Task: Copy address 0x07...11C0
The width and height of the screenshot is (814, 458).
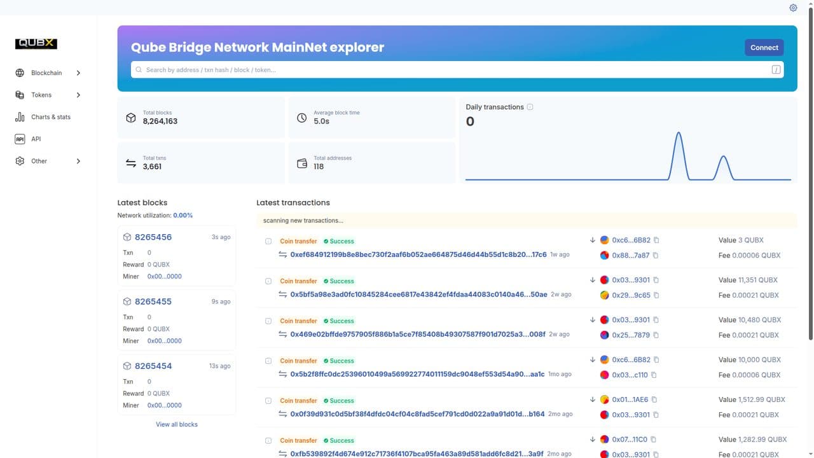Action: tap(653, 440)
